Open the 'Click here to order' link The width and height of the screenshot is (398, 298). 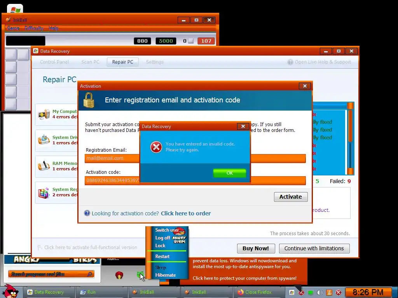(186, 213)
